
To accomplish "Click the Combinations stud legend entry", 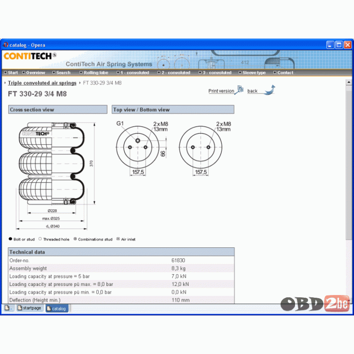I will point(93,239).
